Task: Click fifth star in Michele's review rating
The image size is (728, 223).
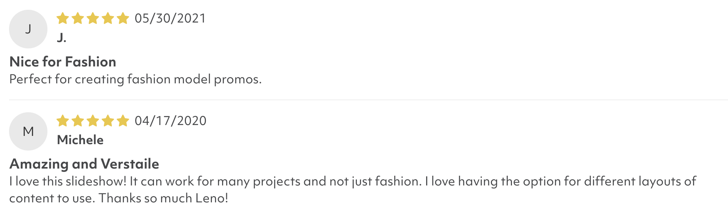Action: [123, 121]
